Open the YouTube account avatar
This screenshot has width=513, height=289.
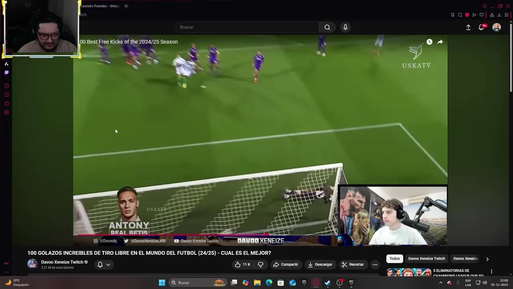point(497,27)
